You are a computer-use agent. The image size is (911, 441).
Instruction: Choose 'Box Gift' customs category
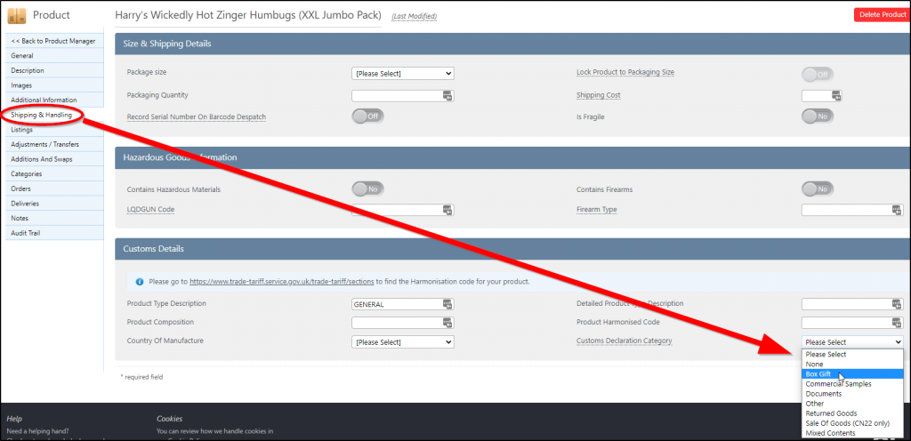point(852,373)
